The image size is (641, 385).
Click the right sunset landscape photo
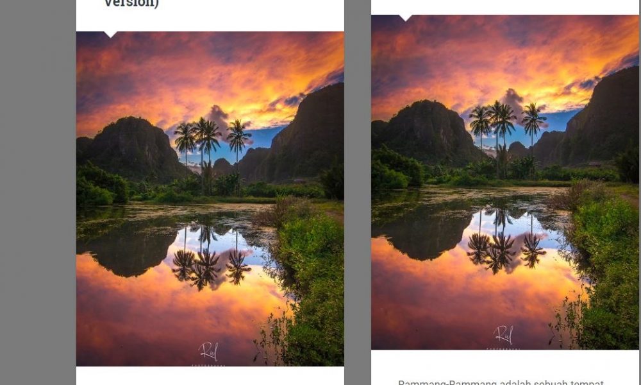point(504,183)
